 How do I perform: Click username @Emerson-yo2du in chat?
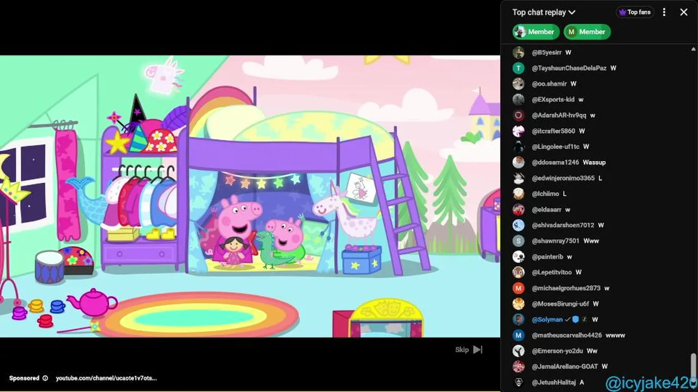pyautogui.click(x=557, y=351)
